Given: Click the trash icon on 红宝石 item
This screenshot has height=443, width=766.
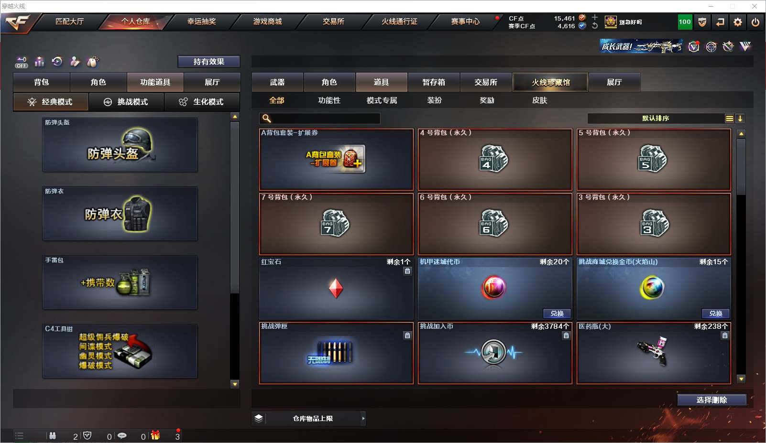Looking at the screenshot, I should (407, 271).
